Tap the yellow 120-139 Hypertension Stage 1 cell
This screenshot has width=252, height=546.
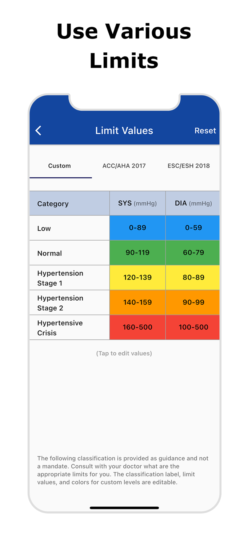click(x=137, y=277)
